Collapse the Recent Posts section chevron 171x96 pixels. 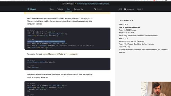(x=133, y=21)
